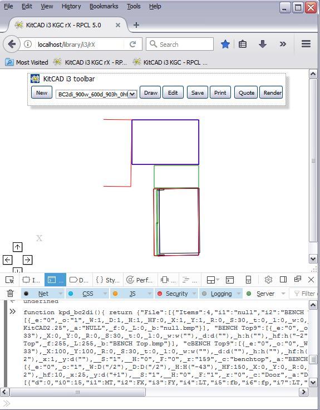The width and height of the screenshot is (320, 410).
Task: Open the Bookmarks menu
Action: [104, 6]
